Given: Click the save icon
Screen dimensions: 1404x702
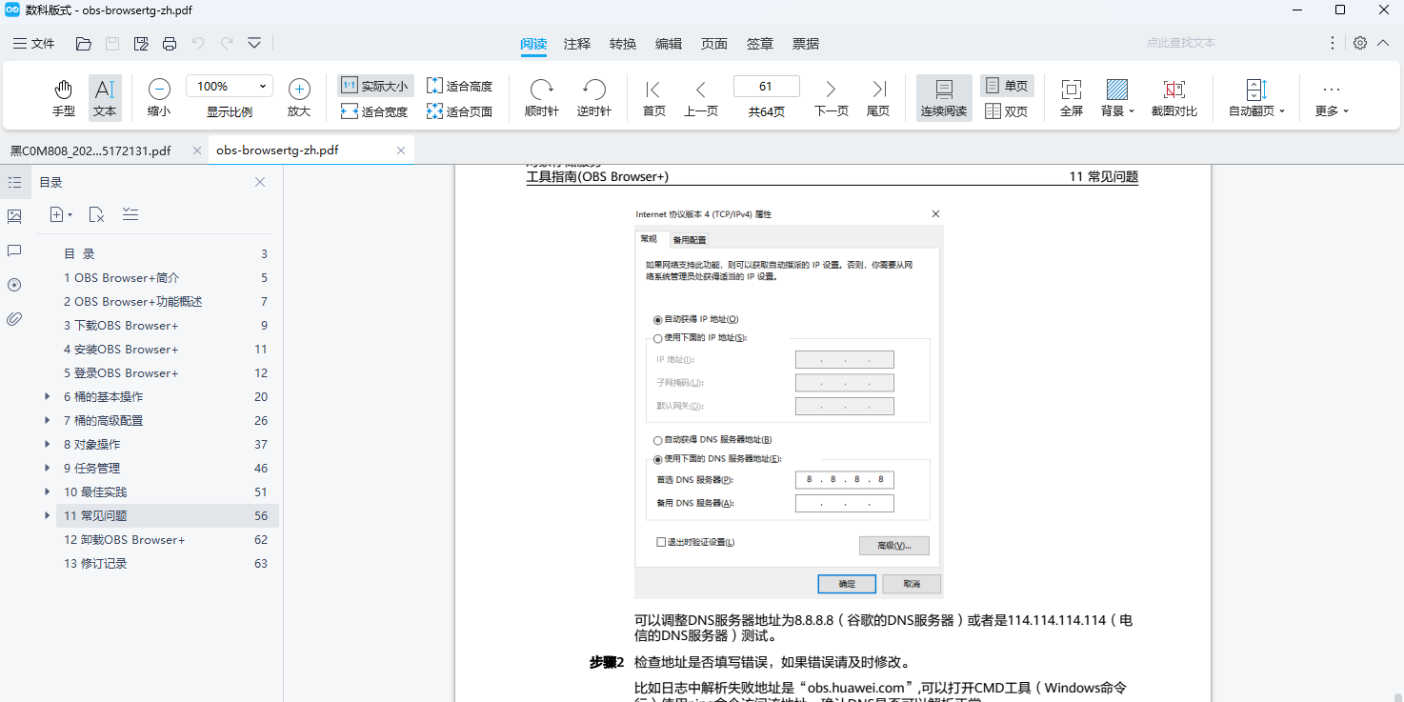Looking at the screenshot, I should click(112, 43).
